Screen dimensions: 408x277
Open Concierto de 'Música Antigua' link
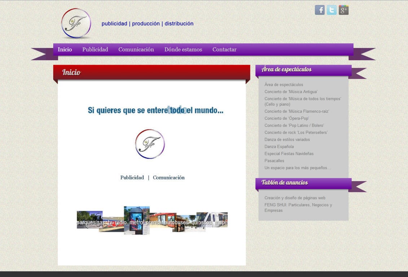click(291, 92)
